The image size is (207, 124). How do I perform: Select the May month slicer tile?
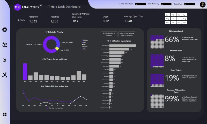(167, 19)
